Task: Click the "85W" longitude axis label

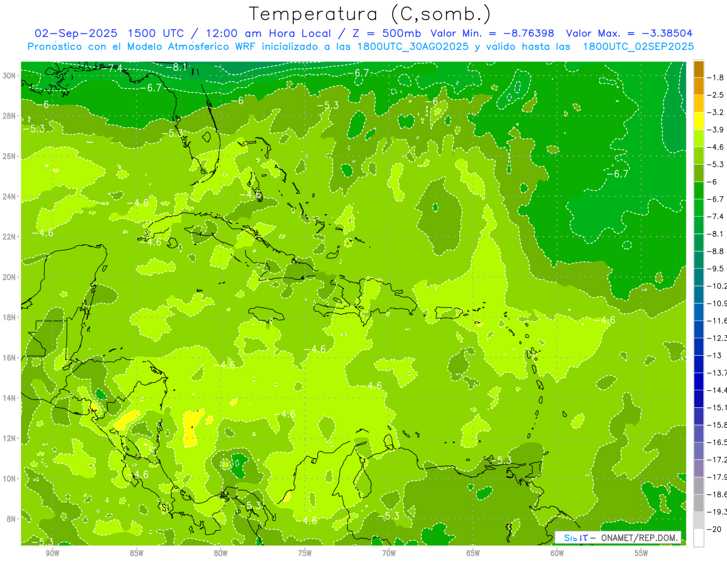Action: pos(136,553)
